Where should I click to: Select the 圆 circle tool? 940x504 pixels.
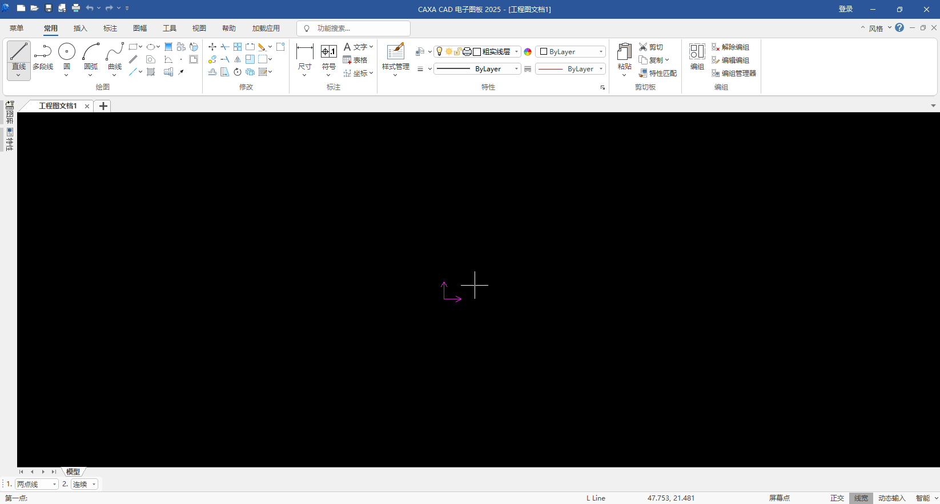click(67, 55)
